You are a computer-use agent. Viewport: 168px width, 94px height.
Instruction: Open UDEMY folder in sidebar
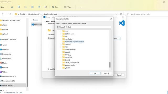coord(5,30)
